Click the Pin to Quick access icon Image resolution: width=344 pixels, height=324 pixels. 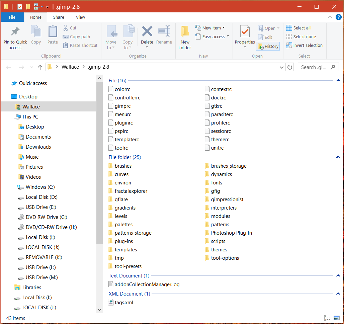point(15,31)
